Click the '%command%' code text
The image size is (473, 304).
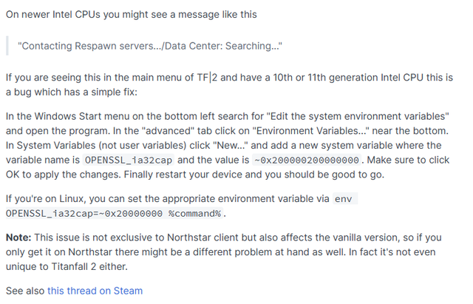point(194,214)
